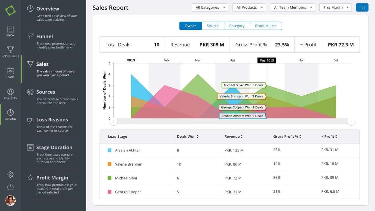This screenshot has width=375, height=211.
Task: Select the George Cooper row name
Action: tap(128, 192)
